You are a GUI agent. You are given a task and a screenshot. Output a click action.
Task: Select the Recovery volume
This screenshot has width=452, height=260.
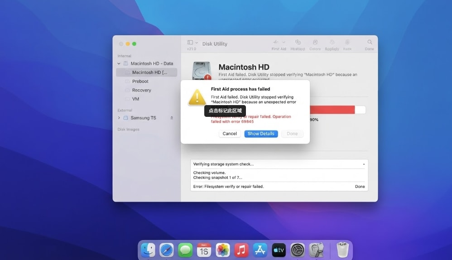pos(142,90)
